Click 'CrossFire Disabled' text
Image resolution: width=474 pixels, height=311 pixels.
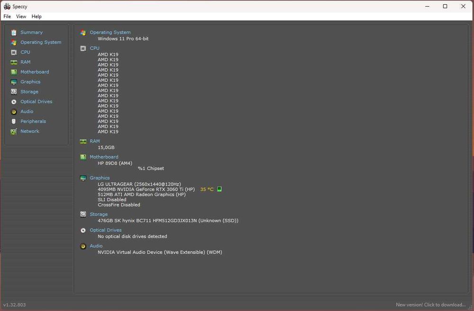tap(119, 204)
